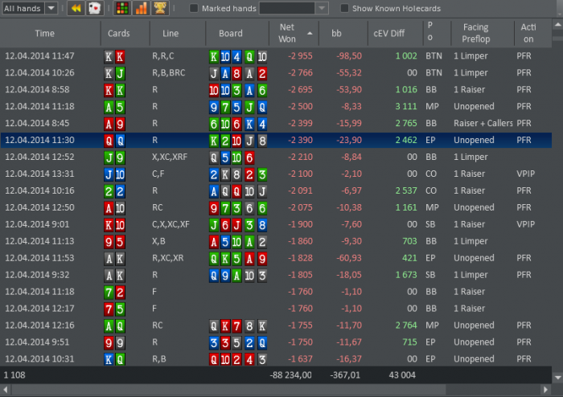The width and height of the screenshot is (563, 397).
Task: Select the 12.04.2014 12:52 hand row
Action: 276,157
